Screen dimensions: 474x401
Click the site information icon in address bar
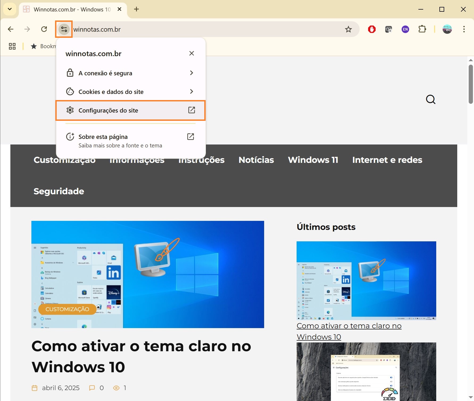click(64, 29)
